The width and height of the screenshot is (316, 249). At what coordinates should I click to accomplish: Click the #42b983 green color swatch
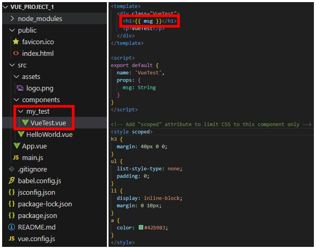(x=141, y=227)
